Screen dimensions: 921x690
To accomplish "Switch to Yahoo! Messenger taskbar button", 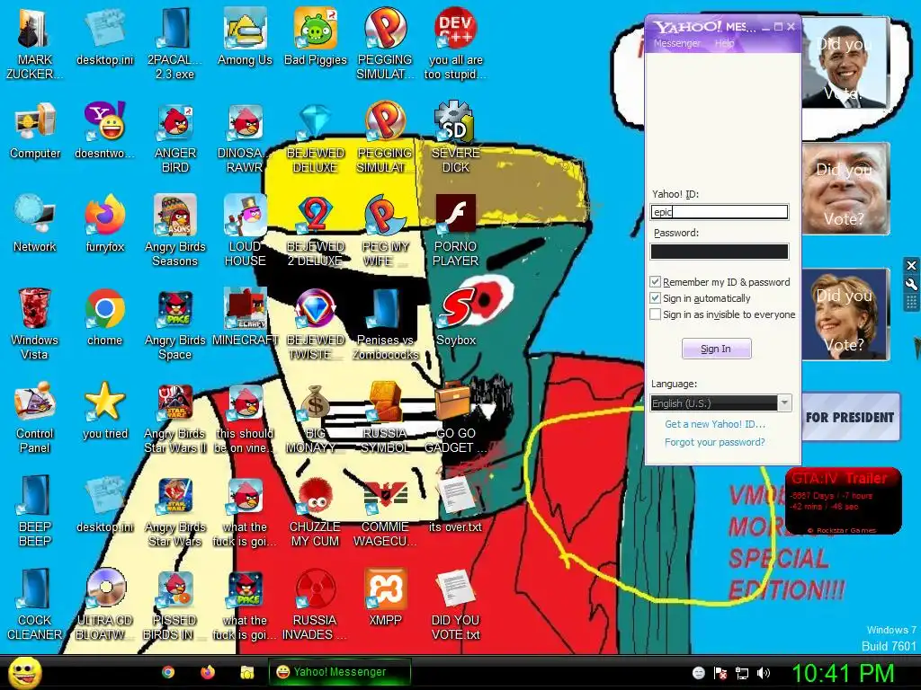I will 339,672.
